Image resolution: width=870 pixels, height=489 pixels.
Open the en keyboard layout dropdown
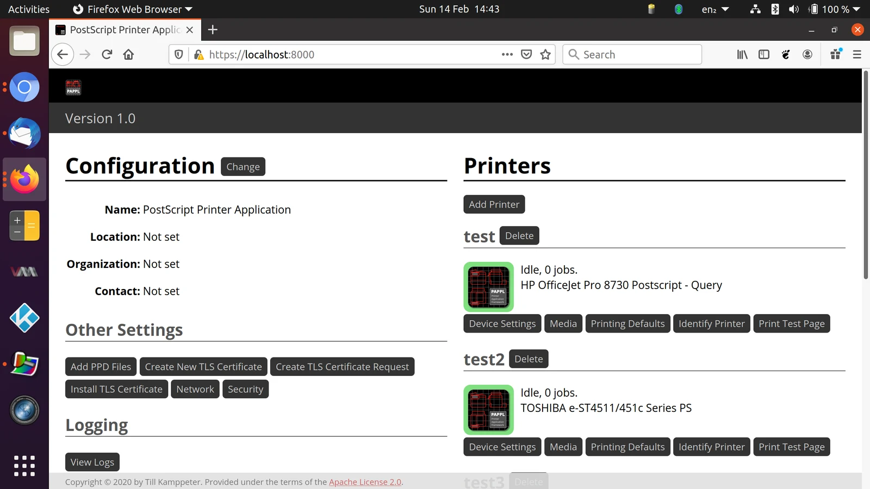[715, 9]
